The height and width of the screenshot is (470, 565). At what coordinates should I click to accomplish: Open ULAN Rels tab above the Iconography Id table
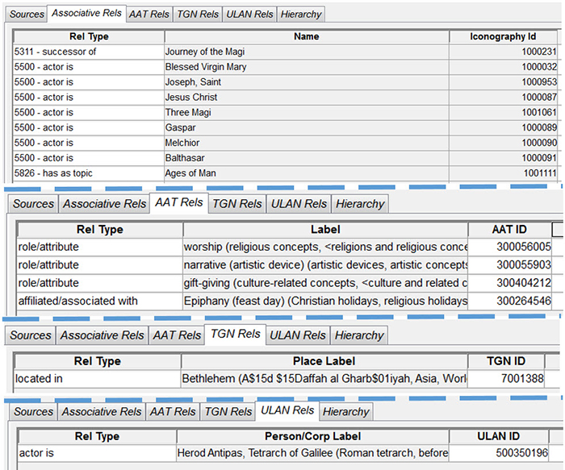[249, 14]
